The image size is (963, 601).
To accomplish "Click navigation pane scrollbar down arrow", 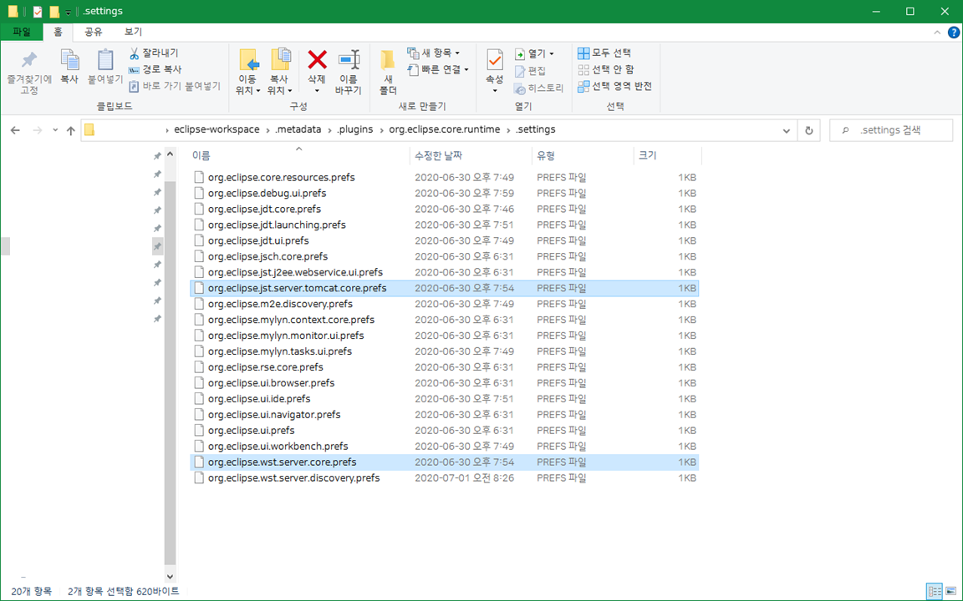I will [171, 577].
